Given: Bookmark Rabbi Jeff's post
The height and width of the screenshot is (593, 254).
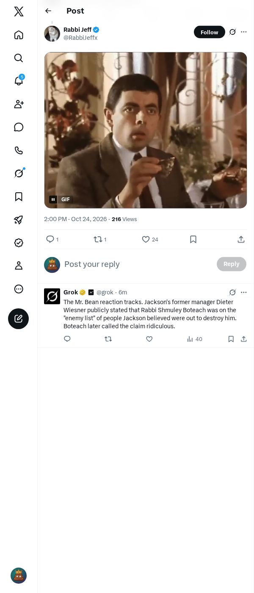Looking at the screenshot, I should pos(193,239).
